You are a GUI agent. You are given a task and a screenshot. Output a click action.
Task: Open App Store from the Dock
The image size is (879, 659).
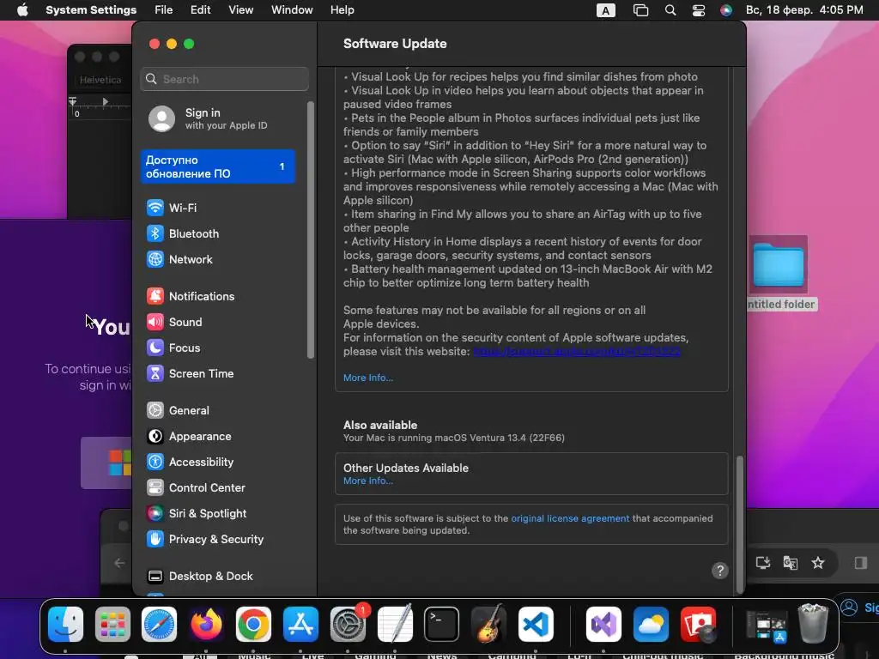(x=300, y=624)
